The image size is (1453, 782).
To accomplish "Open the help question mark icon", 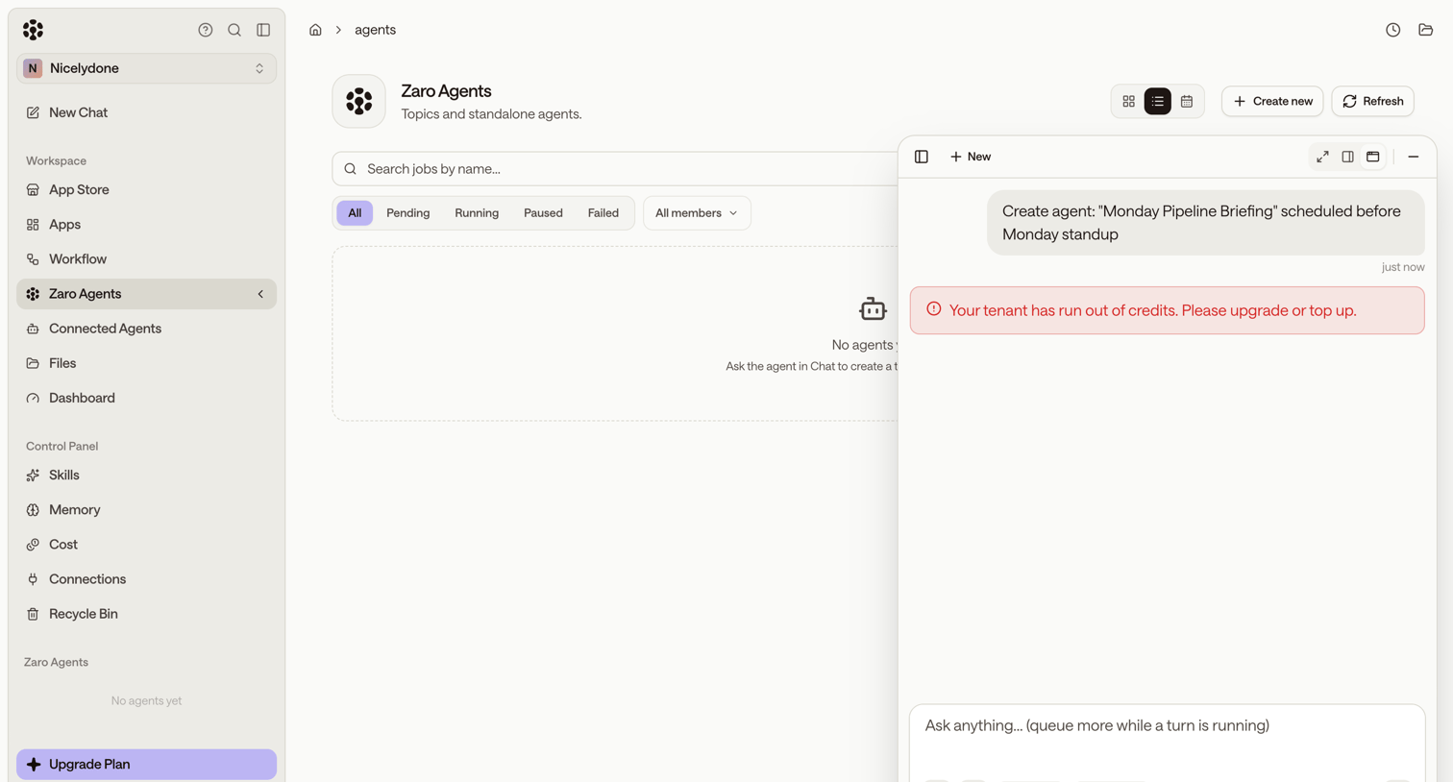I will 206,30.
